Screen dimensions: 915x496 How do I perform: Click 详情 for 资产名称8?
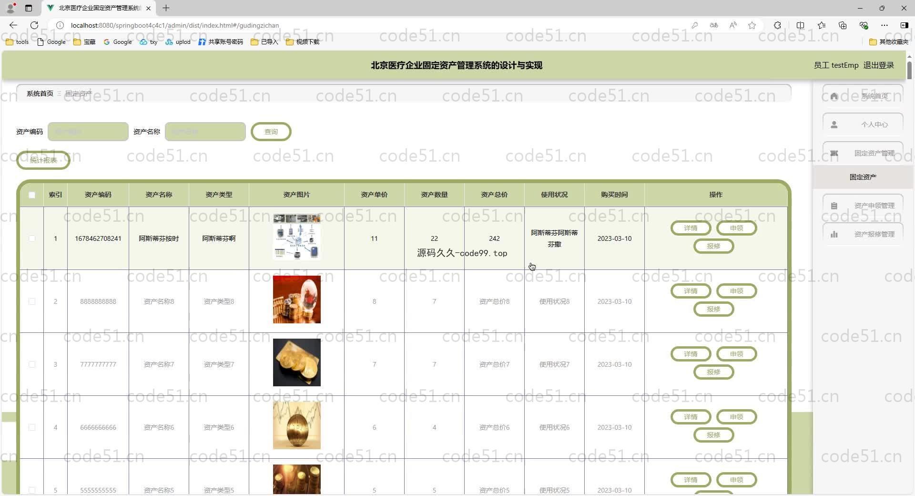click(x=691, y=291)
